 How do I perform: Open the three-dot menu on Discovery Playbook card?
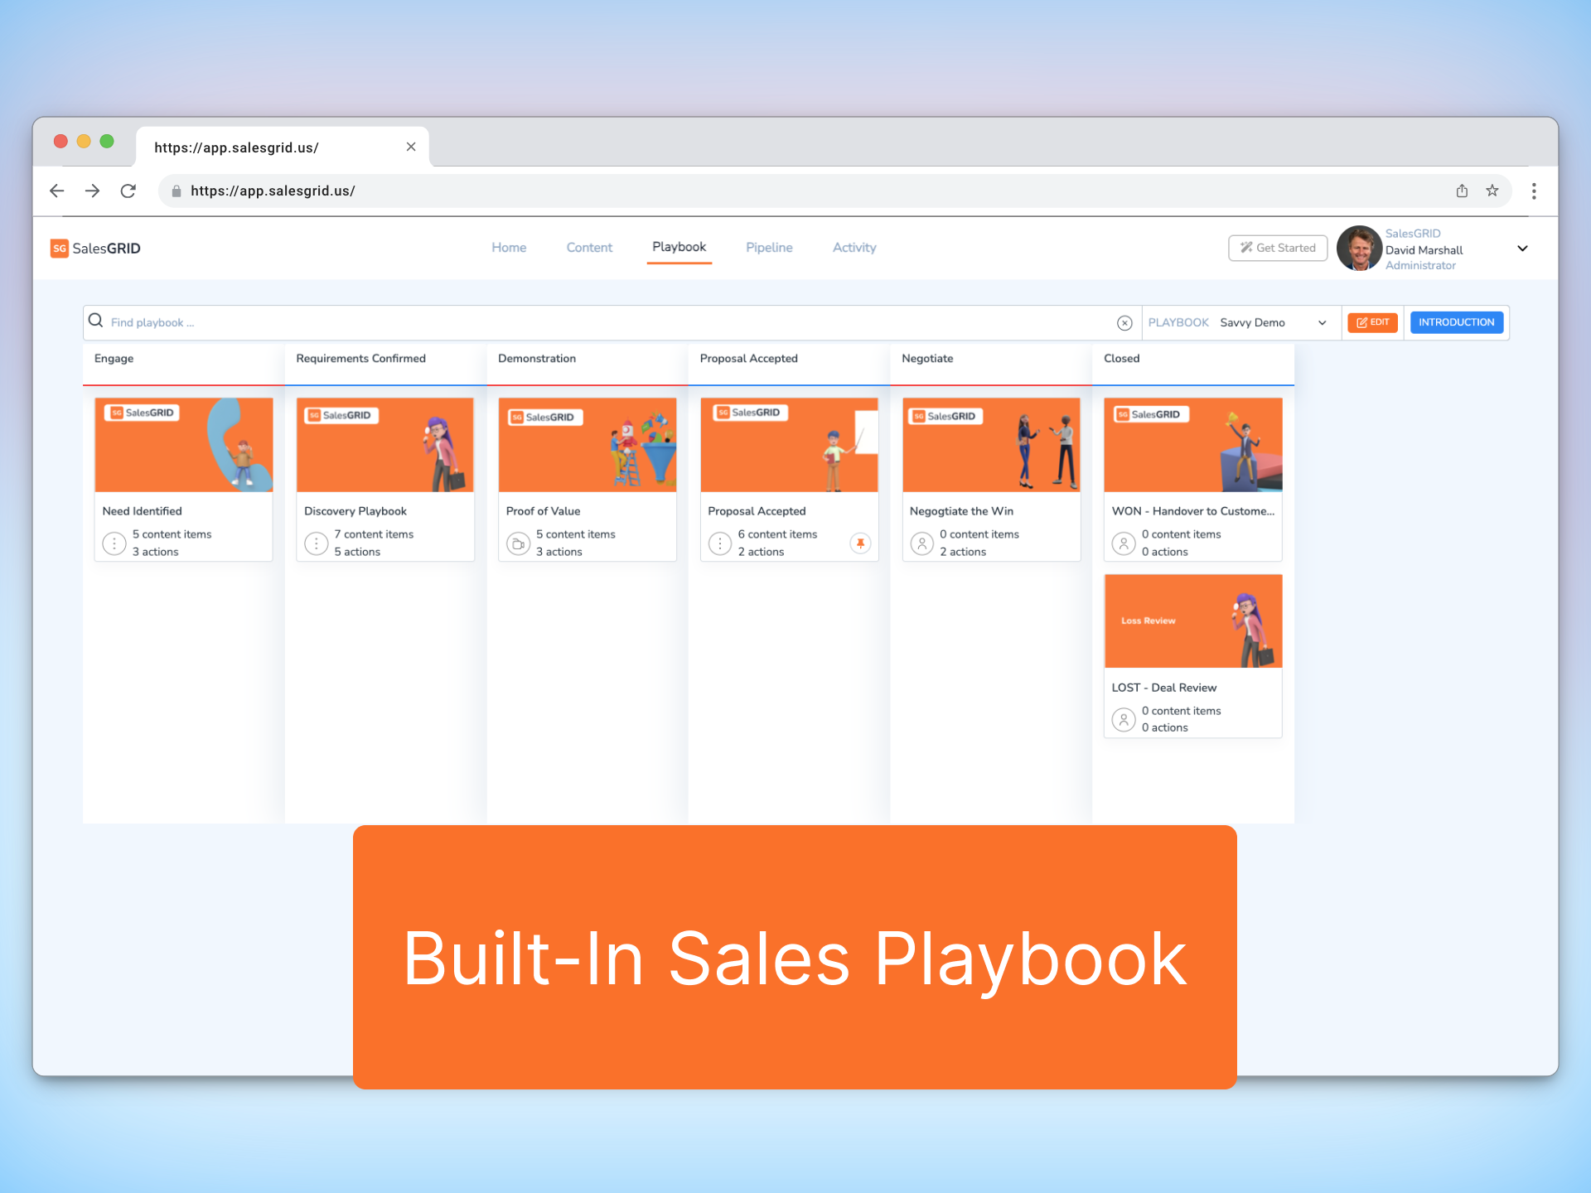(316, 543)
